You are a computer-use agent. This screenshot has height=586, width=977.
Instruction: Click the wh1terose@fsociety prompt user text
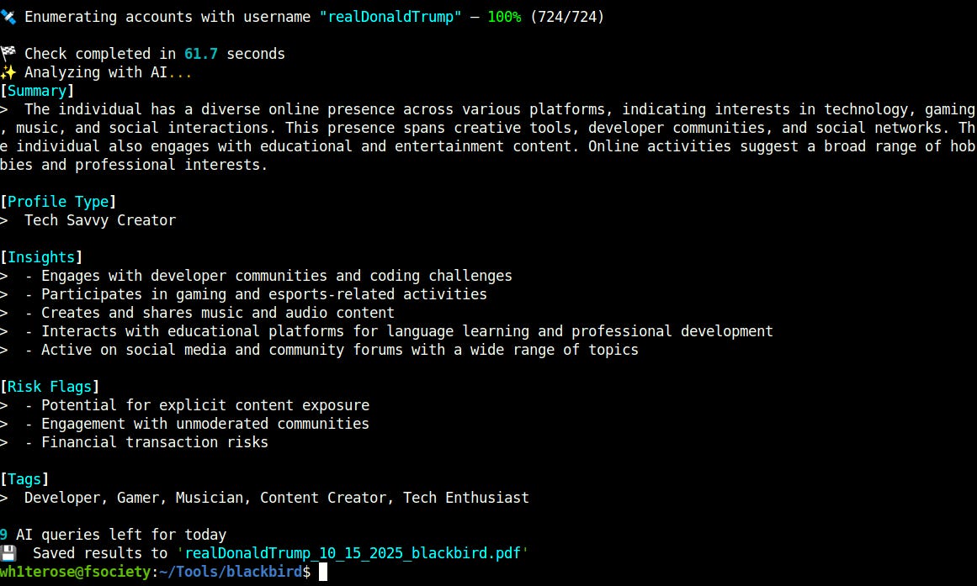[76, 572]
